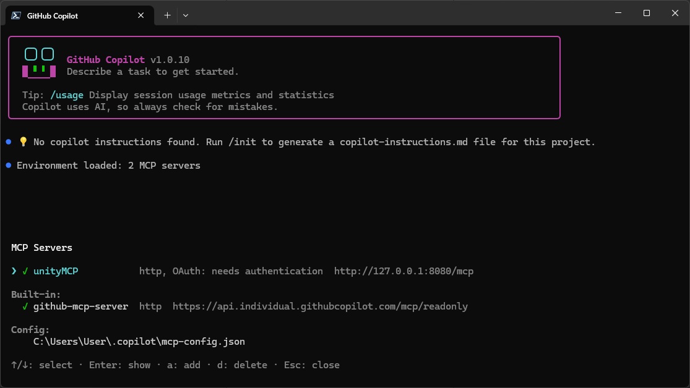
Task: Click the blue bullet before the copilot instructions notice
Action: point(9,142)
